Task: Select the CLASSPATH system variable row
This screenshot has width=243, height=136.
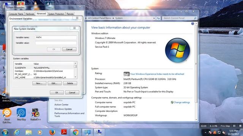Action: coord(44,68)
